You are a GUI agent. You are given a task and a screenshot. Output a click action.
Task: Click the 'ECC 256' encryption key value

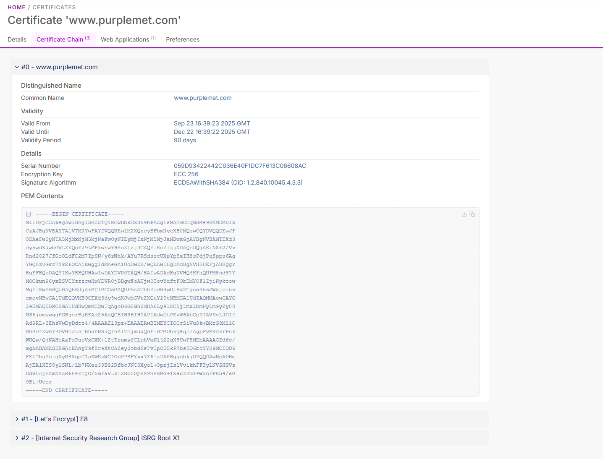[x=186, y=174]
